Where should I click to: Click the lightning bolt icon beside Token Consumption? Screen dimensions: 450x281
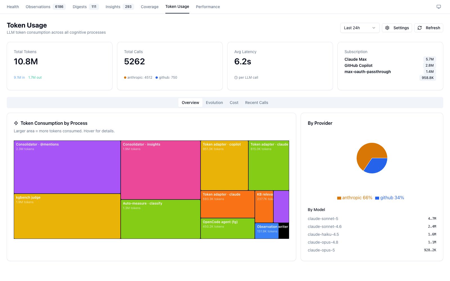tap(16, 123)
